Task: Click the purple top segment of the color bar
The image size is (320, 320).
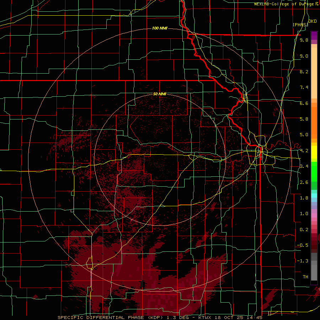Action: click(314, 36)
